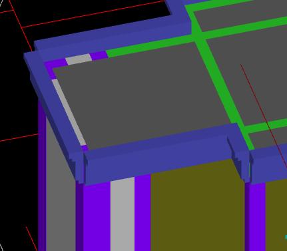Select the large dark gray floor slab
Screen dimensions: 287x251
[x=142, y=95]
